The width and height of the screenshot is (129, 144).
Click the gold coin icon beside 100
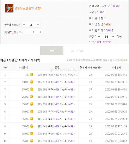pyautogui.click(x=32, y=74)
